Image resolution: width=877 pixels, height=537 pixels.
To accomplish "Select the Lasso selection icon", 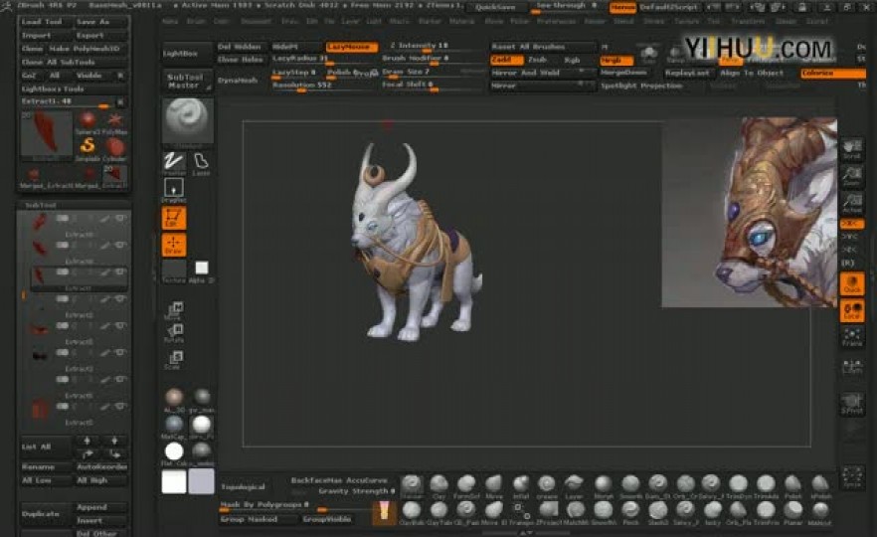I will (201, 164).
